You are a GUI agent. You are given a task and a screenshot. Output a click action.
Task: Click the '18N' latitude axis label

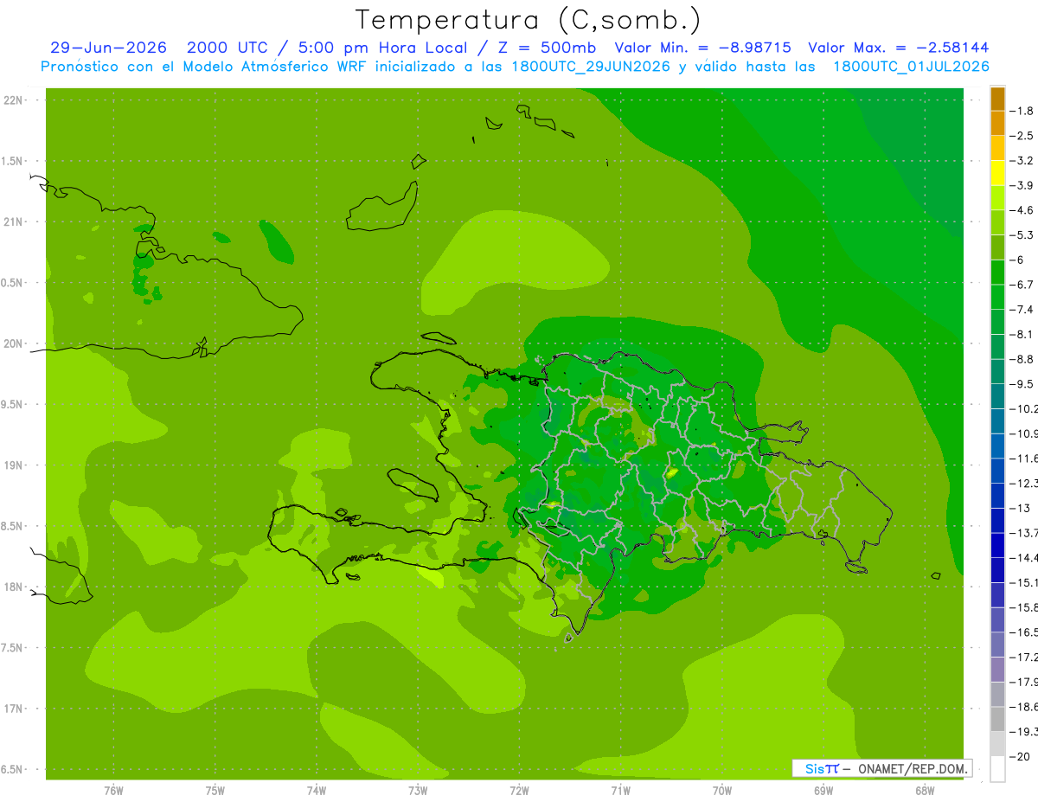[x=14, y=587]
